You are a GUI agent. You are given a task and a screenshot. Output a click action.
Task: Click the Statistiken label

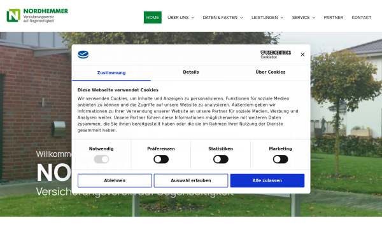pos(220,149)
